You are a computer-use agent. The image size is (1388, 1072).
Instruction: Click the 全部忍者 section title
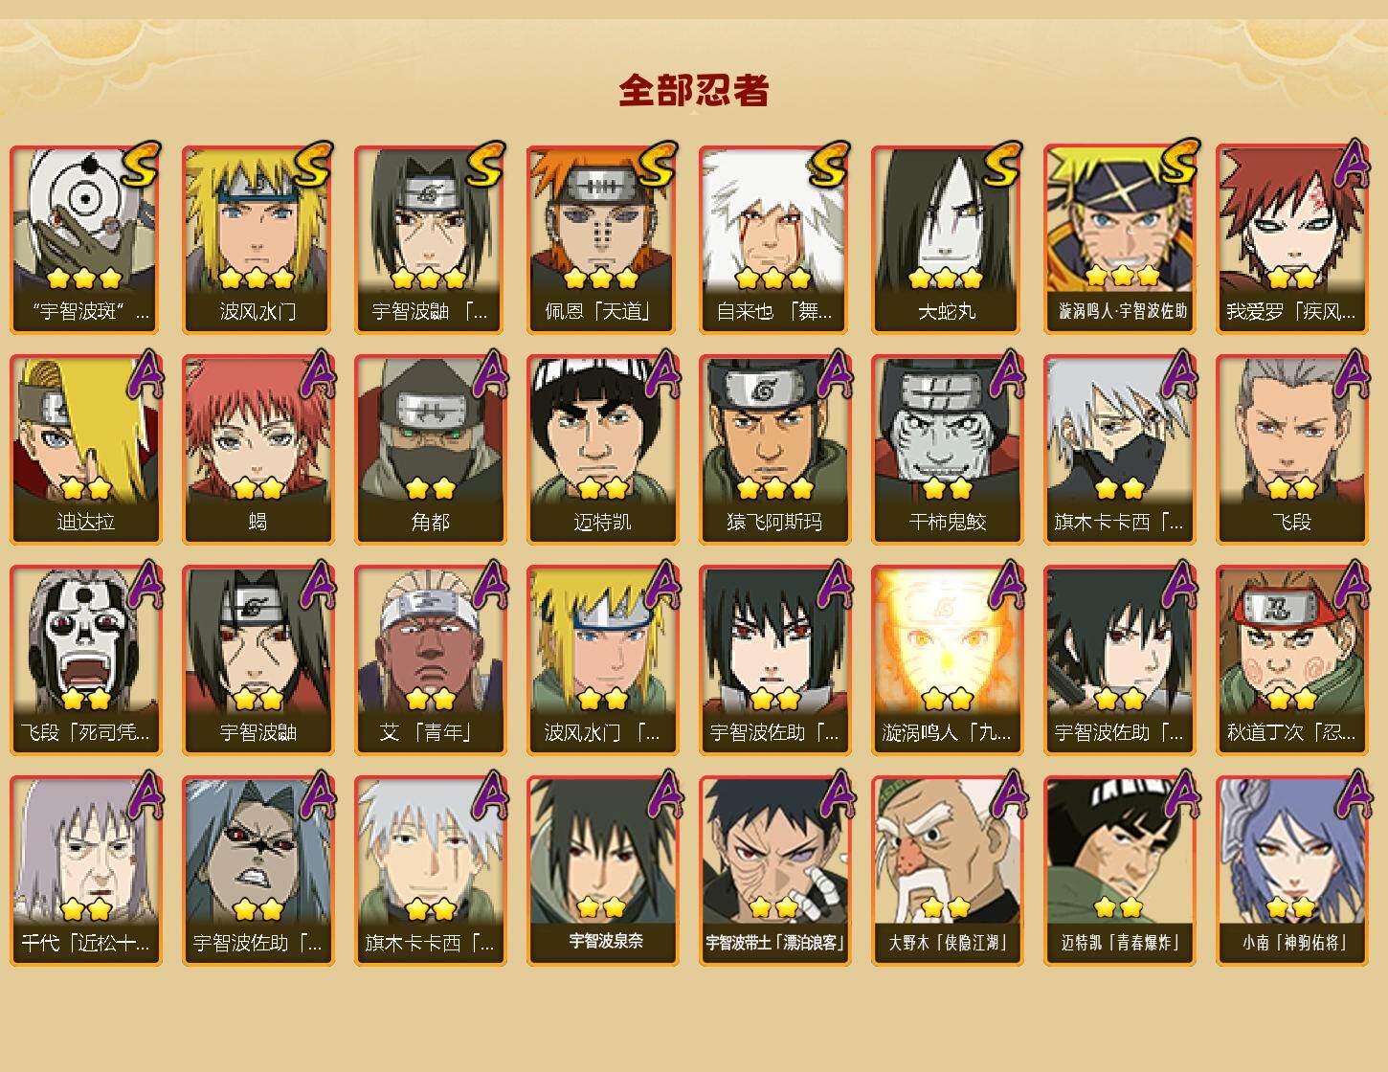(694, 91)
